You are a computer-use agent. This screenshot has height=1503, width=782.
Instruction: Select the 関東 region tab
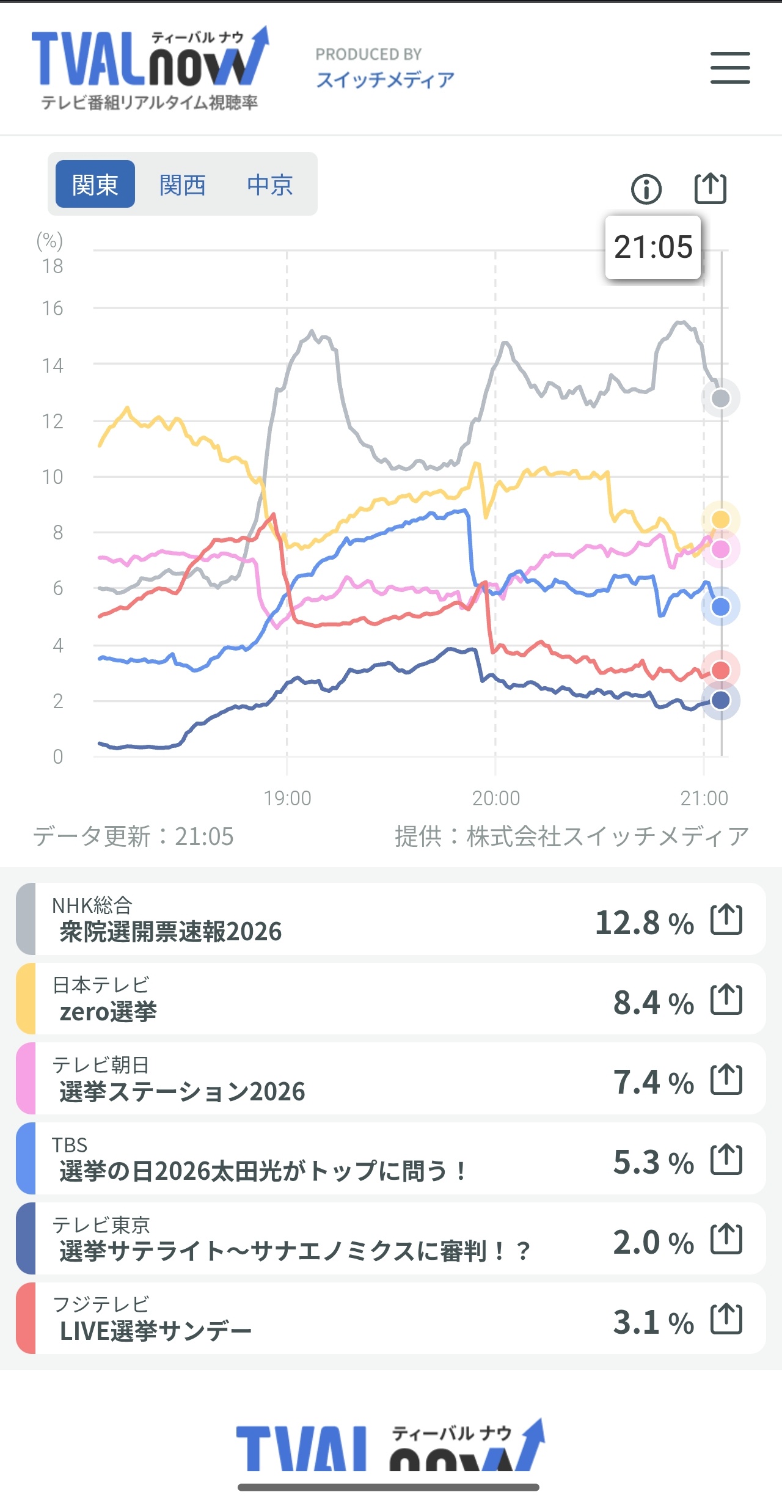point(95,185)
